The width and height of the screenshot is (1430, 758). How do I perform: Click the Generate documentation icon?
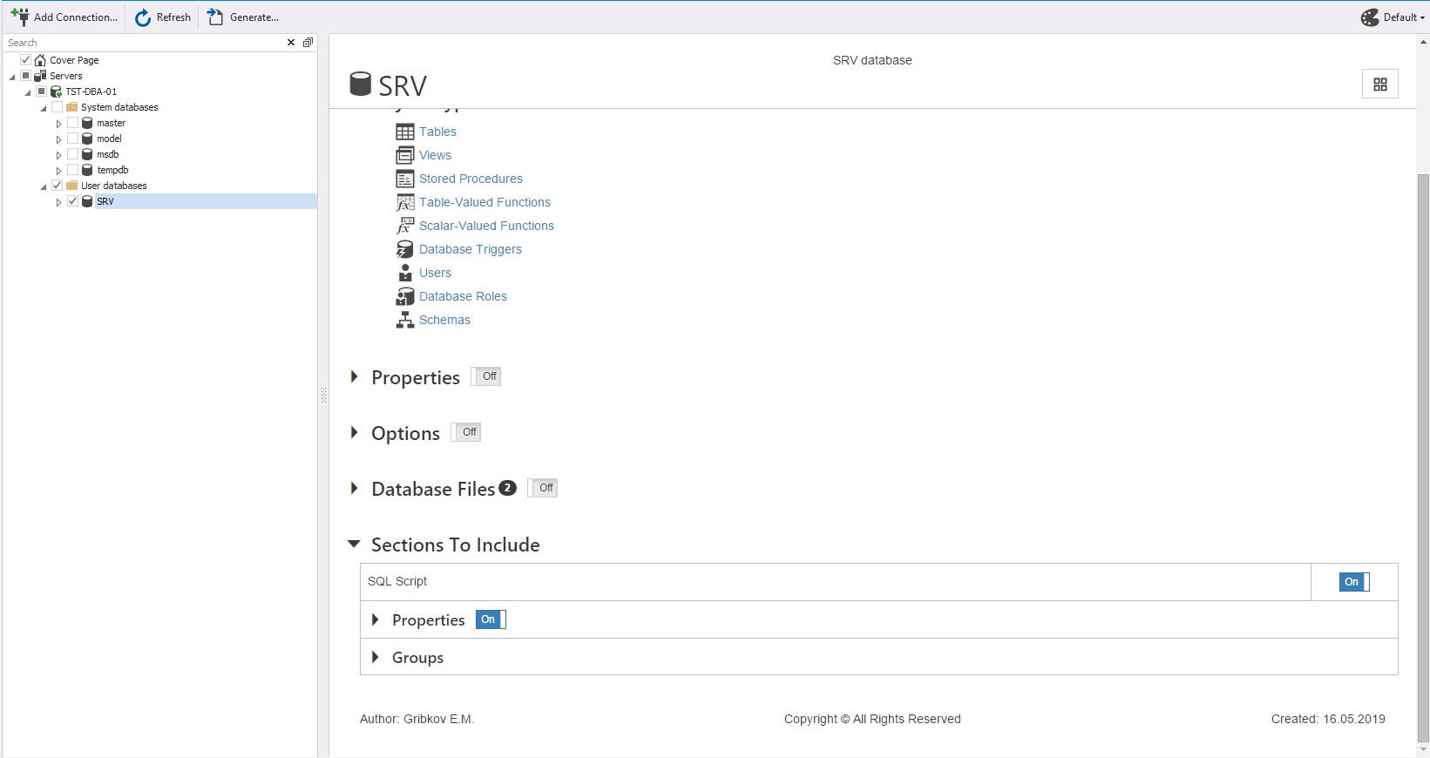[x=215, y=17]
